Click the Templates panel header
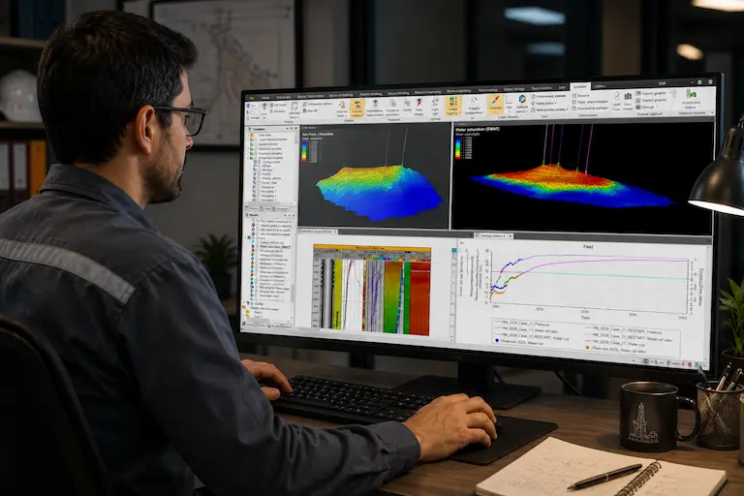This screenshot has width=744, height=496. click(271, 129)
